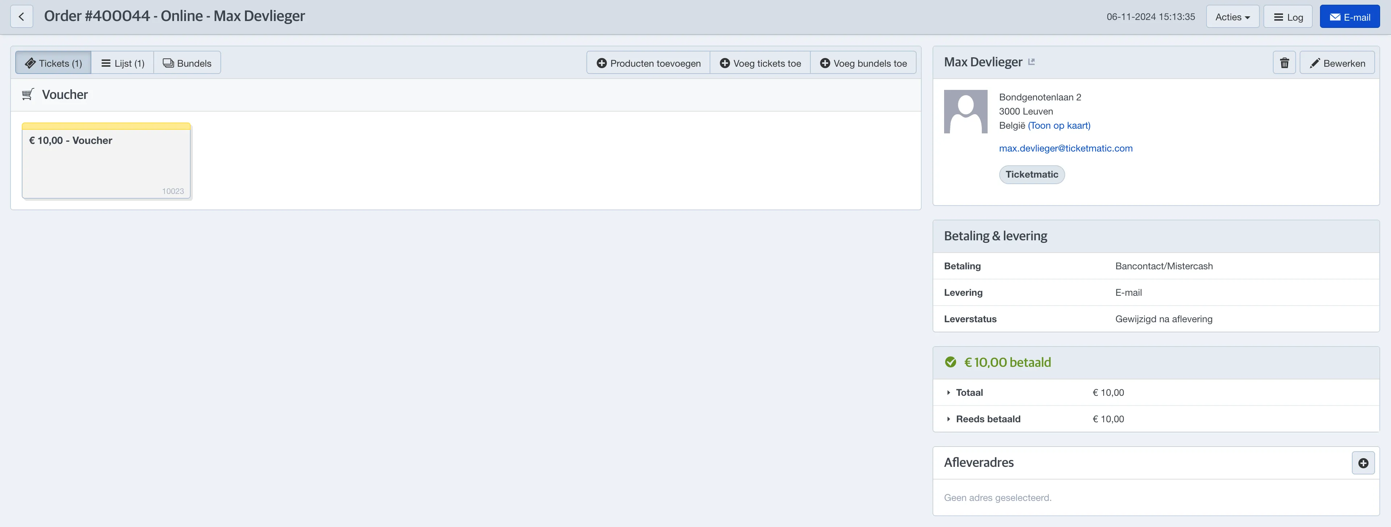Click the Bondgenotenlaan 2 address line
This screenshot has height=527, width=1391.
point(1040,97)
